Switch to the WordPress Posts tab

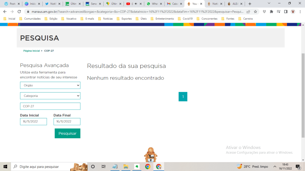coord(11,4)
